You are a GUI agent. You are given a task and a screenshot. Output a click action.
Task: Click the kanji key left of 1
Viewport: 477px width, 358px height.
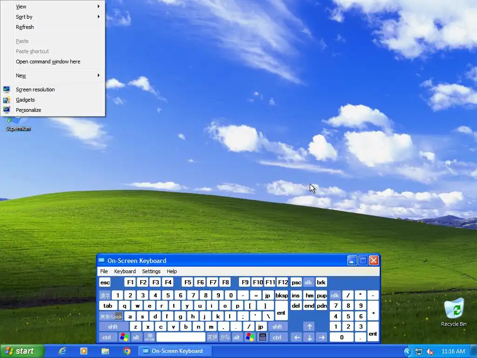pos(105,295)
